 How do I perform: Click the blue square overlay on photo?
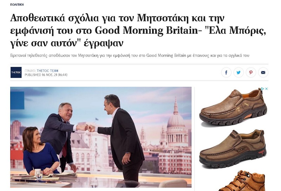point(17,100)
